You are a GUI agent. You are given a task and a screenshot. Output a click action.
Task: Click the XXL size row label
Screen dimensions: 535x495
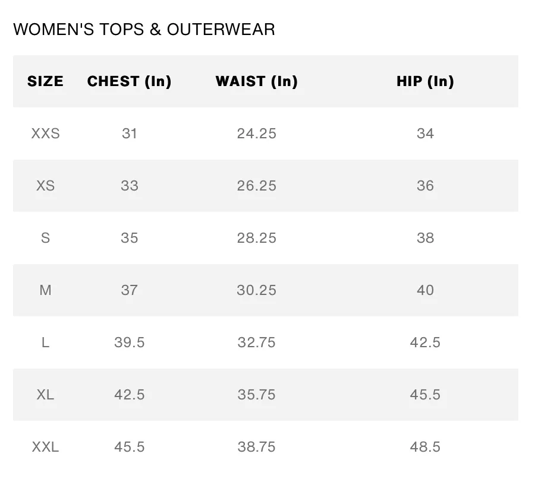click(45, 446)
